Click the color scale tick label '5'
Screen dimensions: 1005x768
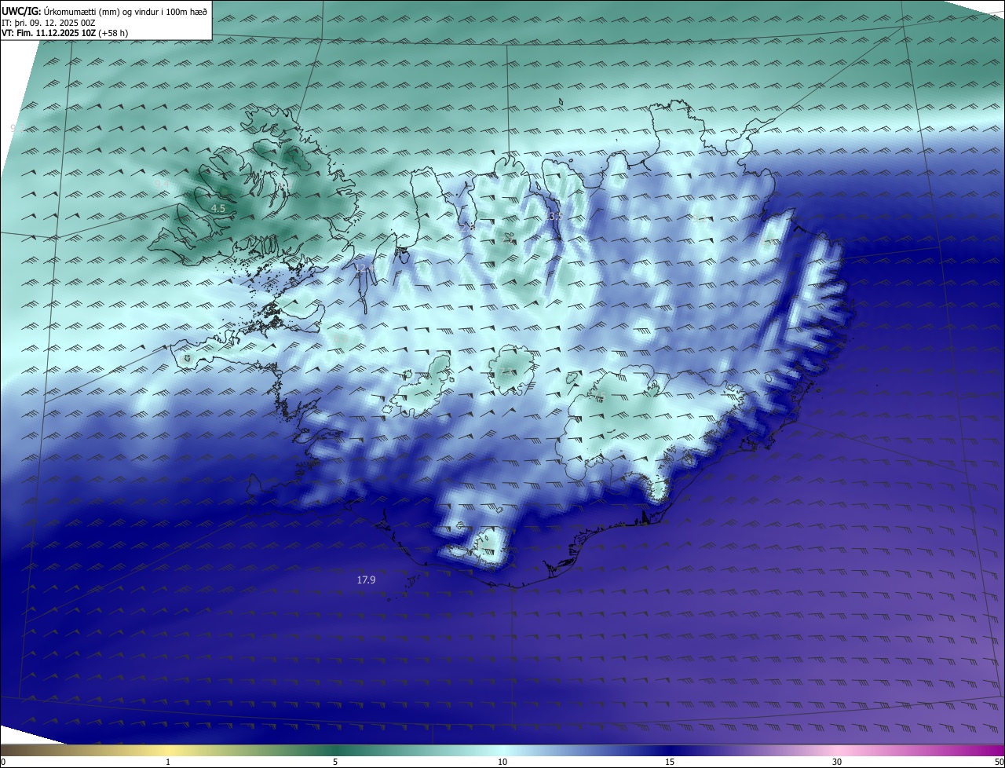(x=335, y=762)
